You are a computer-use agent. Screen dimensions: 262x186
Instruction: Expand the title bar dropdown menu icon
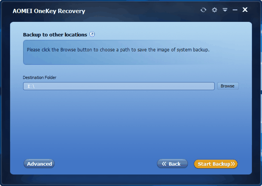pos(225,10)
